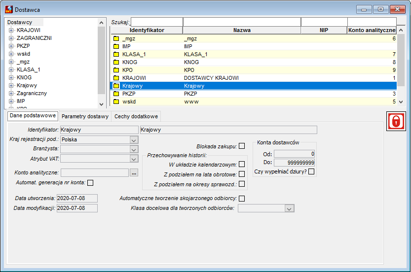This screenshot has width=411, height=272.
Task: Click the folder icon of the IMP row
Action: 116,47
